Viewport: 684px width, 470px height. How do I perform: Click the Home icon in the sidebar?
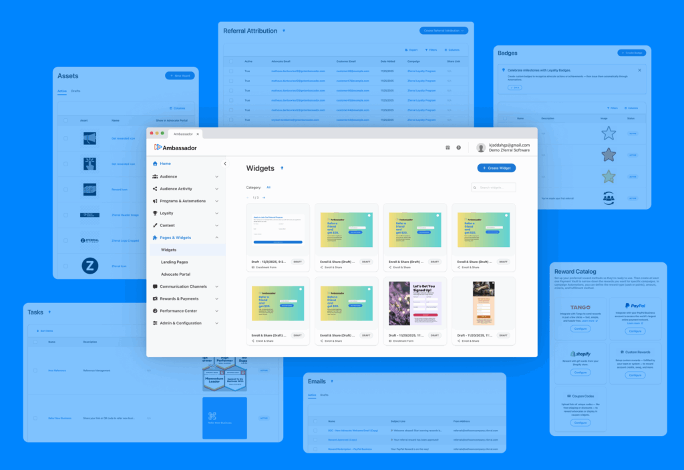155,164
